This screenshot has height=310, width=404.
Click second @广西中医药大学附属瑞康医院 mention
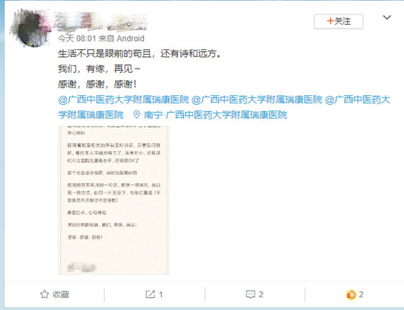click(257, 100)
